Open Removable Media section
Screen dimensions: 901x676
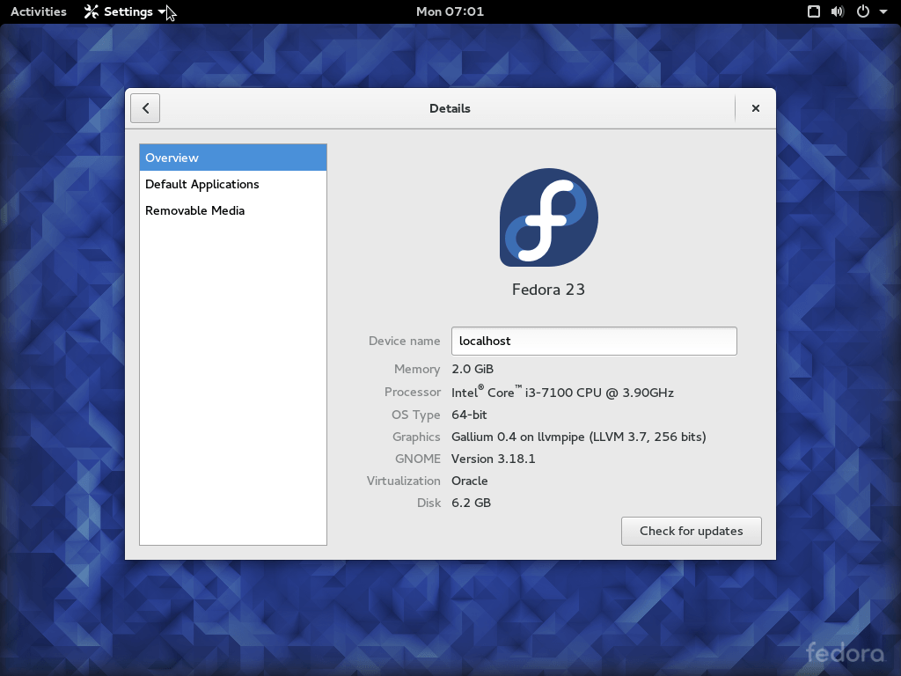pyautogui.click(x=232, y=210)
